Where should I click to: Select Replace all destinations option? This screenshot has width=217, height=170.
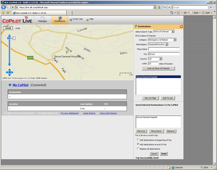pyautogui.click(x=138, y=149)
